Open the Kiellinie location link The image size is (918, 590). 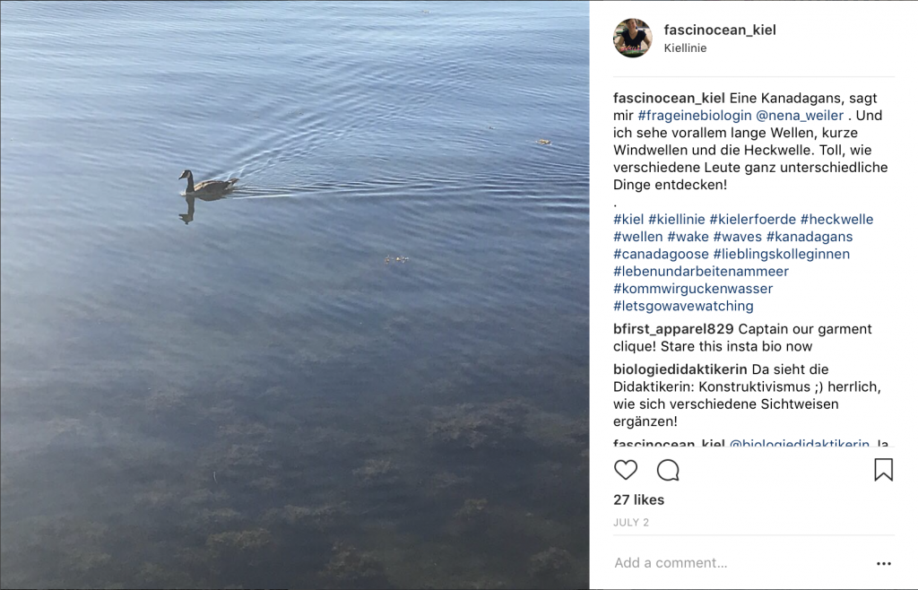tap(685, 48)
